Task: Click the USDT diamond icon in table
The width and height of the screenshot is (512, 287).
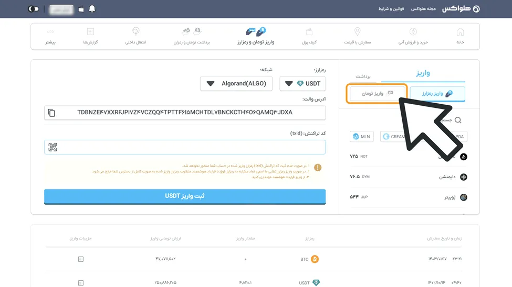Action: (316, 282)
